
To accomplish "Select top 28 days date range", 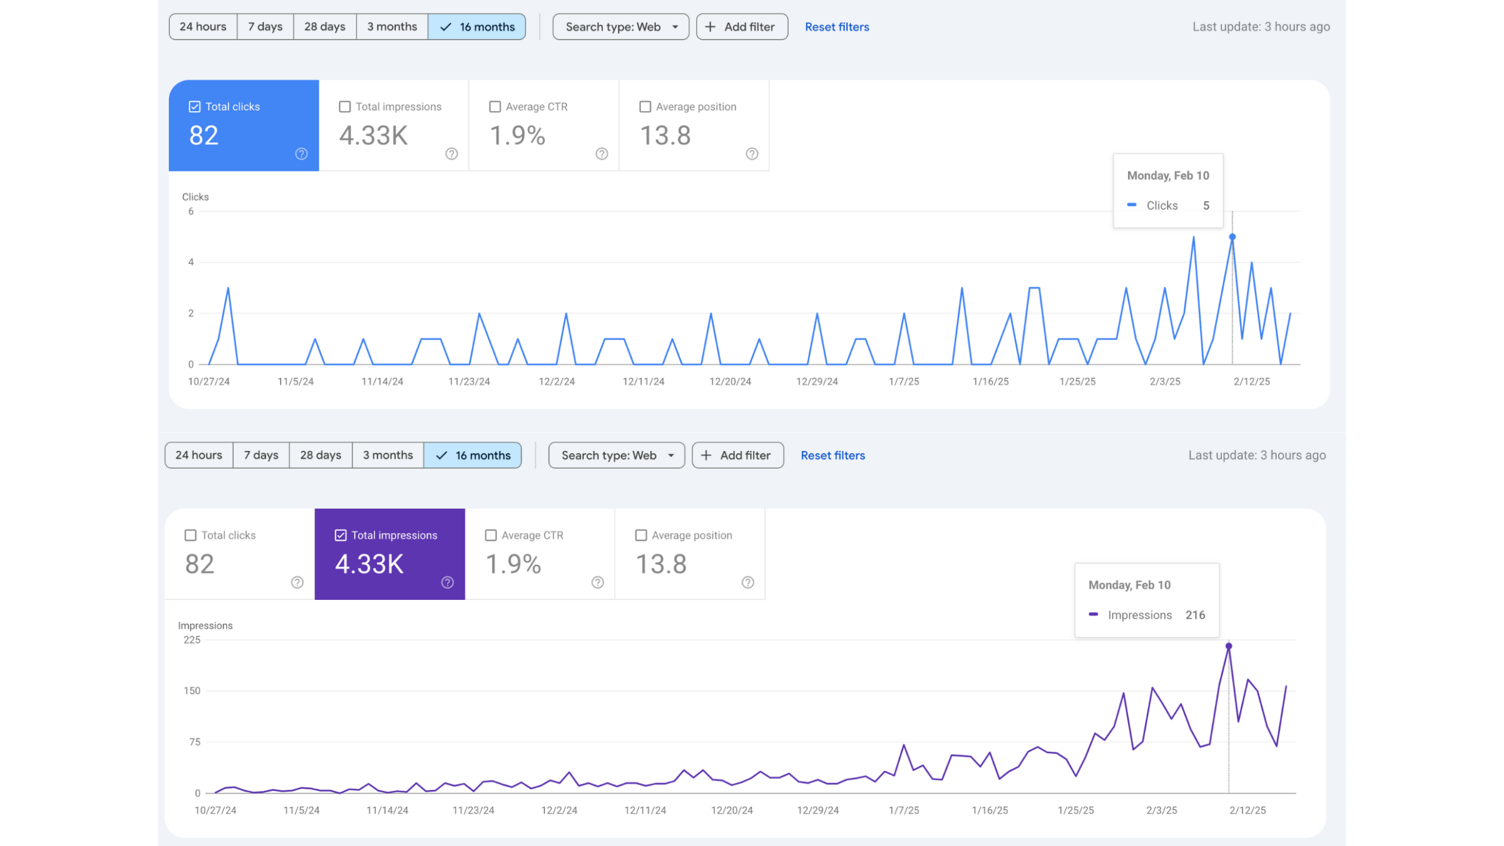I will click(x=324, y=27).
